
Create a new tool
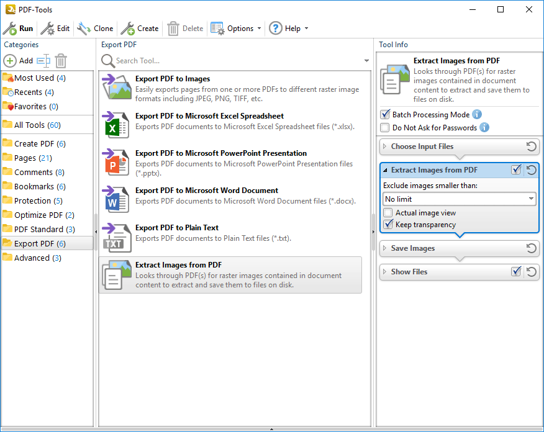click(x=140, y=29)
